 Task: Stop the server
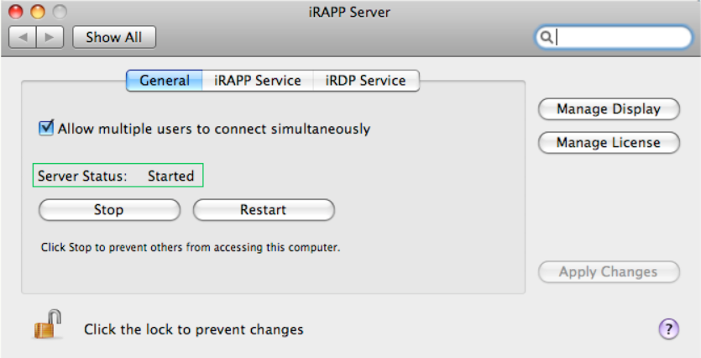click(109, 210)
